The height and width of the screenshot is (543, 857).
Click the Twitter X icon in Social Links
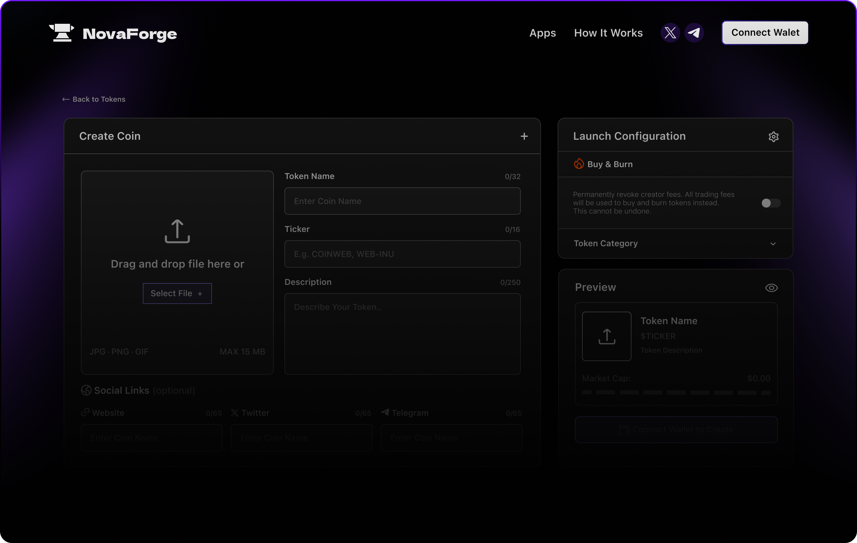234,412
